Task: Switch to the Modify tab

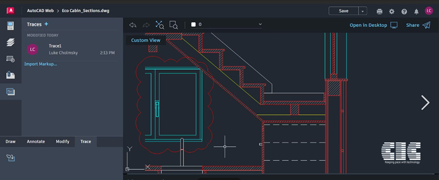Action: (x=62, y=141)
